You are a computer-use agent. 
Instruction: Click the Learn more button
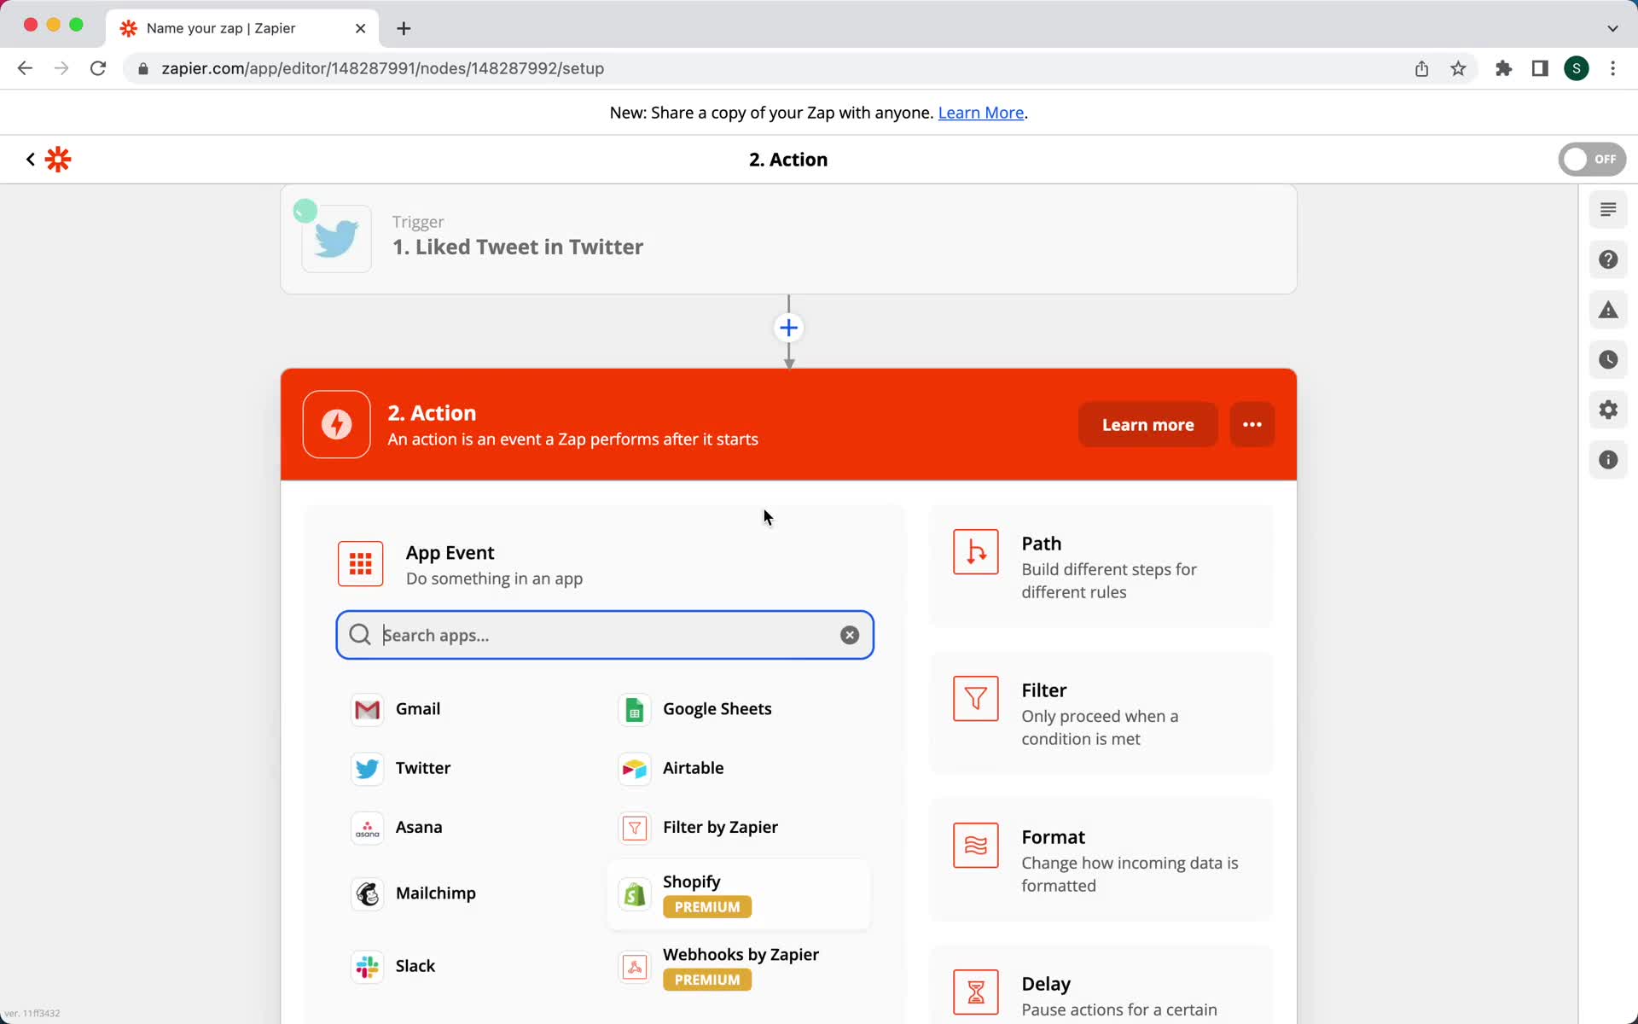tap(1147, 423)
